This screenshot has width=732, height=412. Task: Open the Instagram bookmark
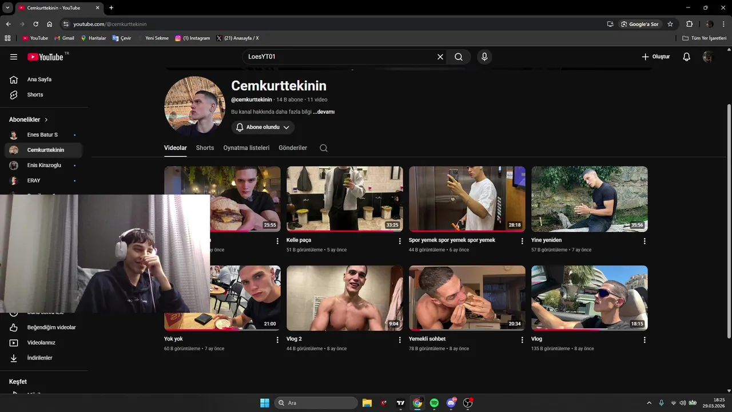(x=192, y=38)
